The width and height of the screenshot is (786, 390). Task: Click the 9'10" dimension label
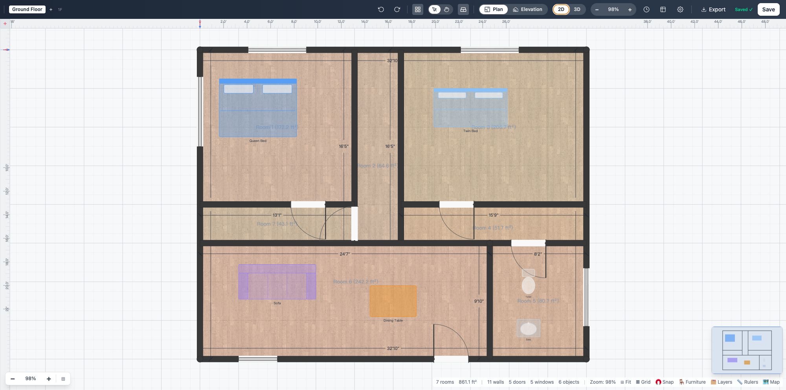coord(479,301)
